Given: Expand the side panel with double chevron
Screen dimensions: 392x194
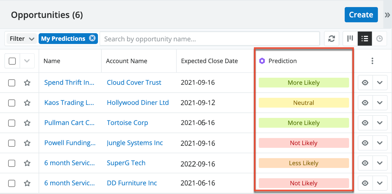Looking at the screenshot, I should point(387,15).
